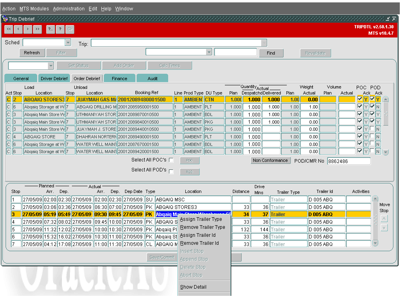
Task: Toggle POC checkbox for booking 20012085950001500
Action: click(x=360, y=106)
